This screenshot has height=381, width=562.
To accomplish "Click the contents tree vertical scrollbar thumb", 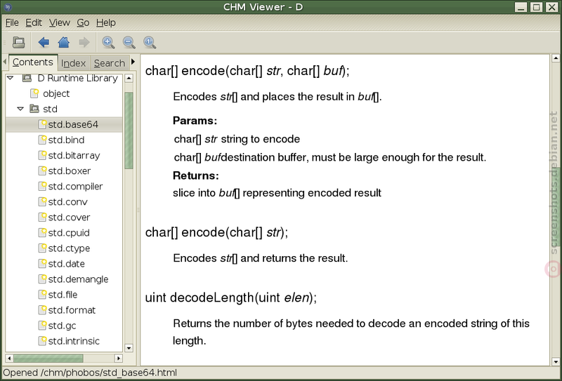I will point(129,131).
